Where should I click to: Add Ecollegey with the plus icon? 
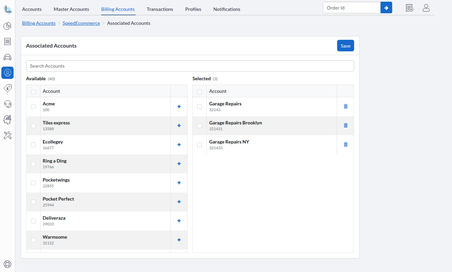(179, 144)
